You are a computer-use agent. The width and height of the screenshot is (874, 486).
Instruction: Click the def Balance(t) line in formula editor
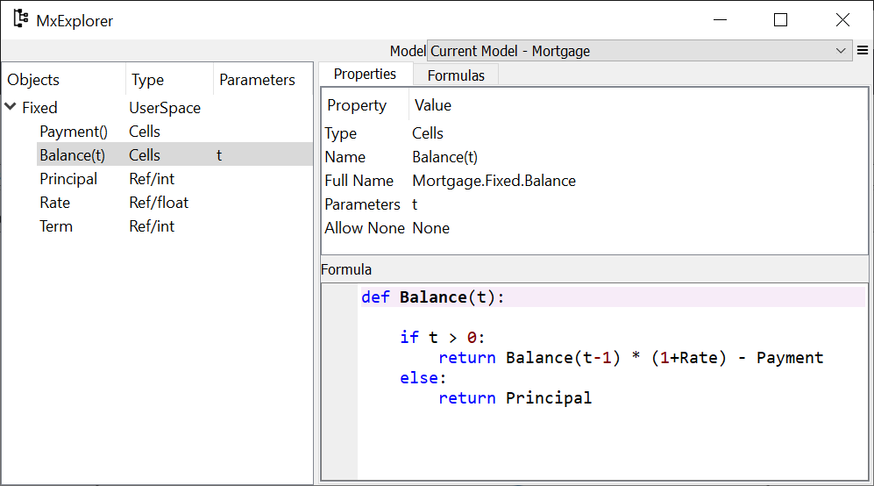[433, 297]
